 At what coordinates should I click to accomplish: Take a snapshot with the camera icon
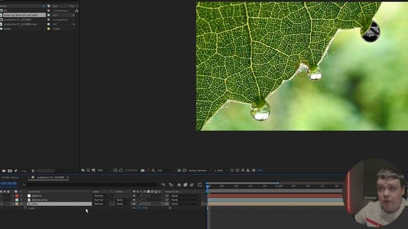point(143,170)
